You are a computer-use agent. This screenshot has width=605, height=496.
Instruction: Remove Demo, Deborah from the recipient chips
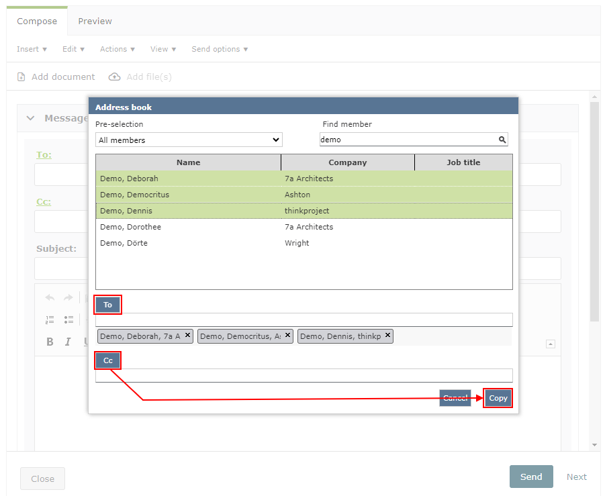[x=187, y=335]
